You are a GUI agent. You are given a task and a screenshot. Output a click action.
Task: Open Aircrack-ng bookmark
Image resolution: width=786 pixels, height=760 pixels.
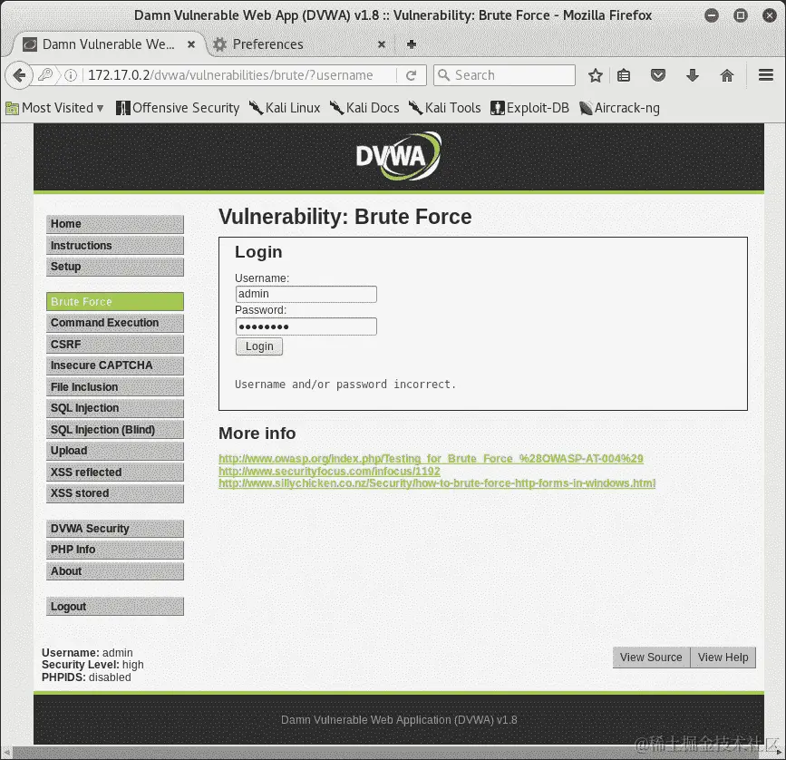coord(619,108)
